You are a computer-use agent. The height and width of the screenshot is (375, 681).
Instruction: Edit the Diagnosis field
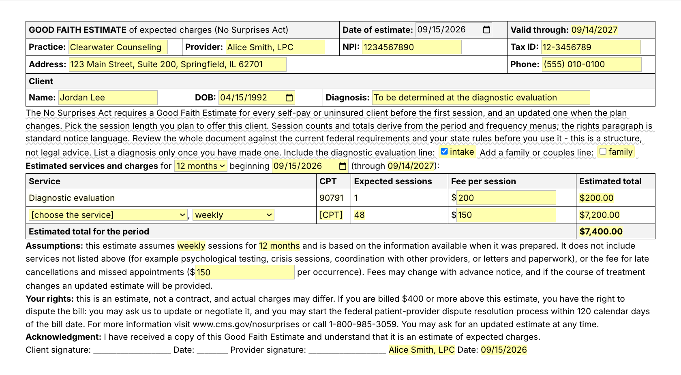click(x=481, y=98)
